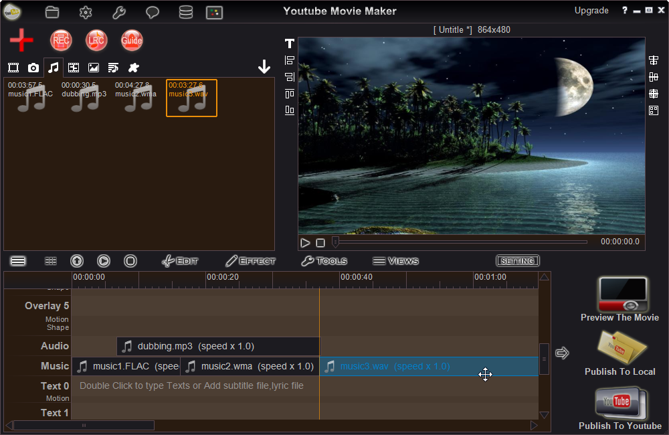Open the LRC lyric maker button

coord(96,41)
